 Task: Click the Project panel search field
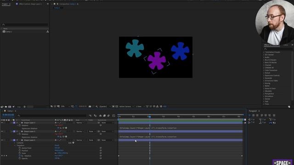pyautogui.click(x=24, y=24)
